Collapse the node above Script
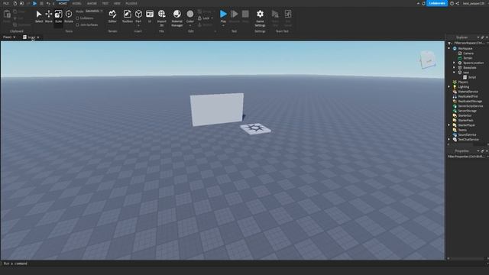The width and height of the screenshot is (489, 275). click(454, 73)
